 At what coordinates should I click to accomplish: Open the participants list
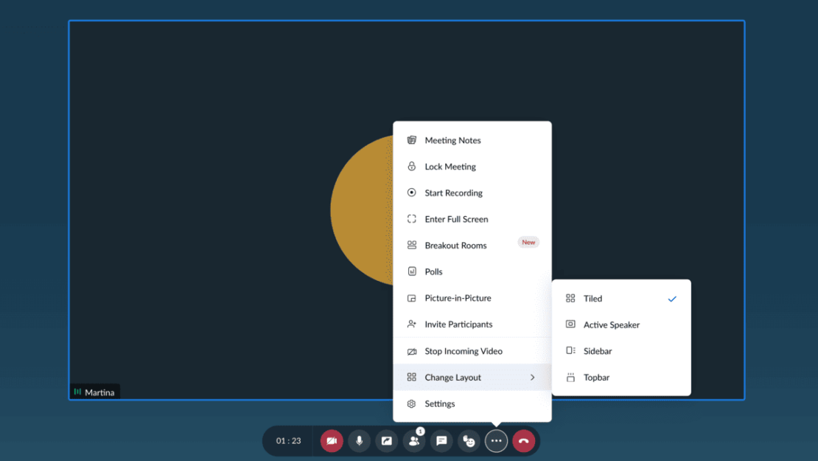click(413, 440)
